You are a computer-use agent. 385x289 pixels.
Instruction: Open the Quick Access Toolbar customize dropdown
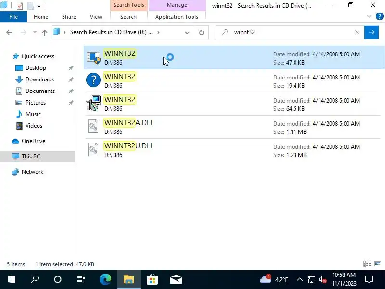tap(39, 6)
